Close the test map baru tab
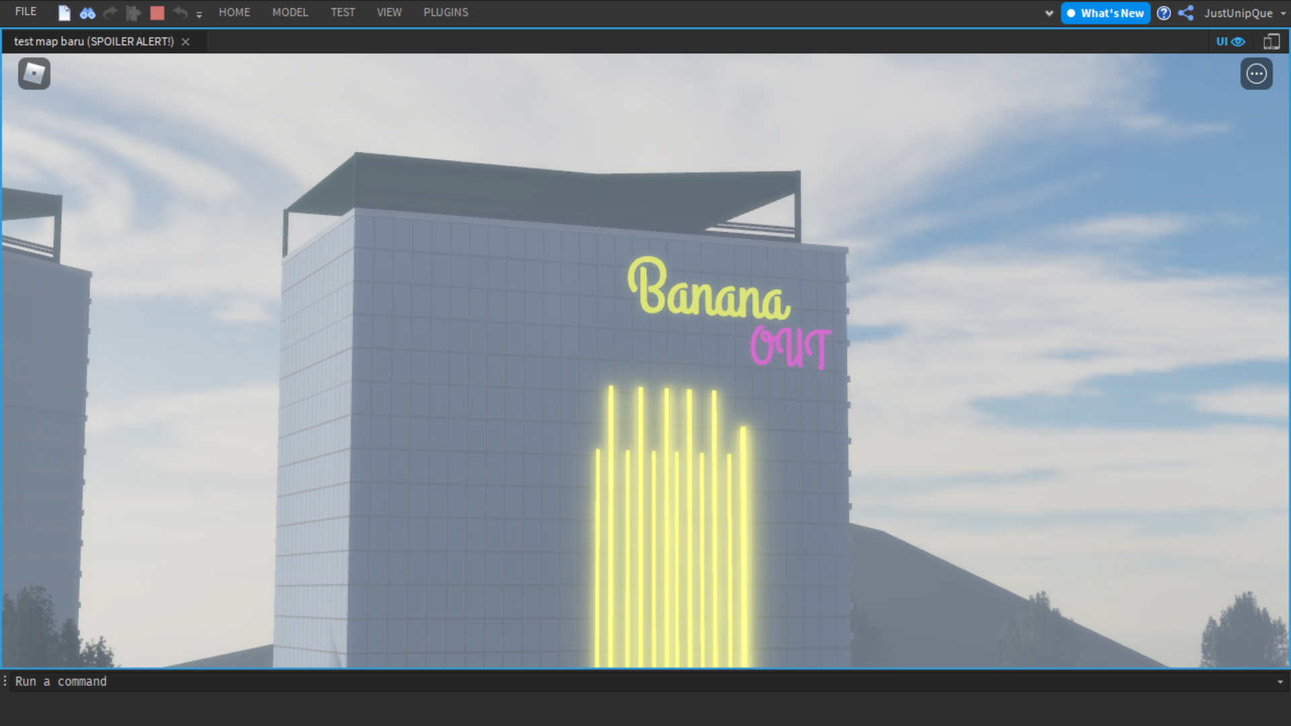This screenshot has height=726, width=1291. [x=186, y=42]
